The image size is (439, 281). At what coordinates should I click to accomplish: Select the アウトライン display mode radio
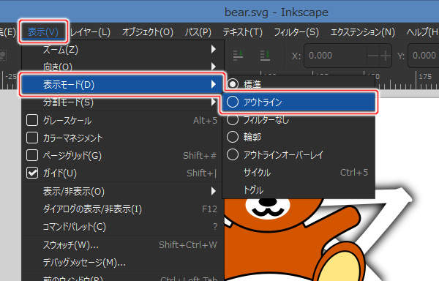[233, 102]
